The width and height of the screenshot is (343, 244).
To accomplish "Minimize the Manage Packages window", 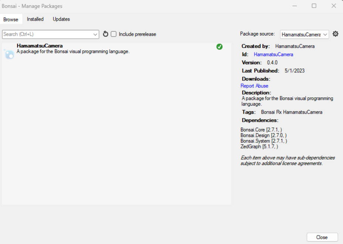I will pos(295,6).
